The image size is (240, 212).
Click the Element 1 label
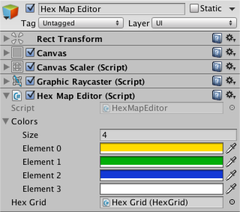click(42, 162)
